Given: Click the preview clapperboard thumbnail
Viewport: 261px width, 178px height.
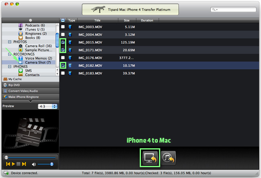Looking at the screenshot, I should click(x=31, y=131).
